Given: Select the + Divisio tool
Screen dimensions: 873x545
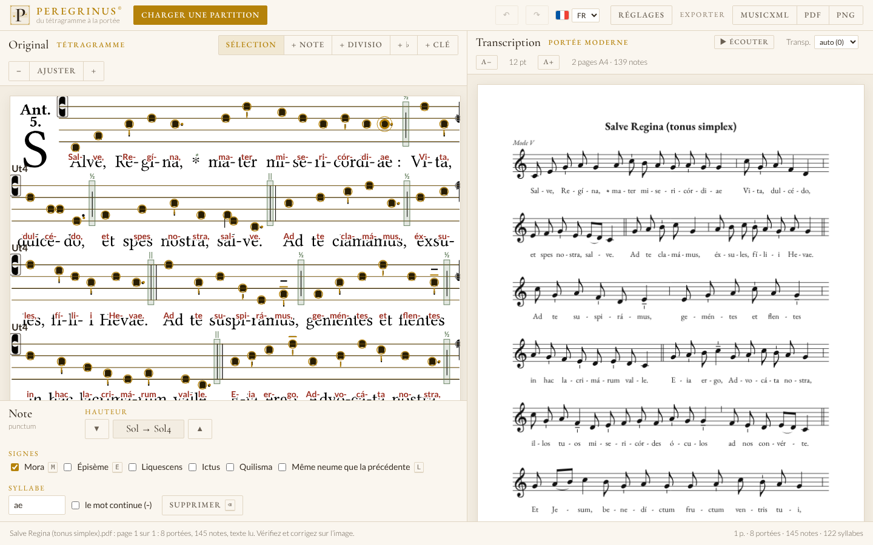Looking at the screenshot, I should [x=361, y=45].
